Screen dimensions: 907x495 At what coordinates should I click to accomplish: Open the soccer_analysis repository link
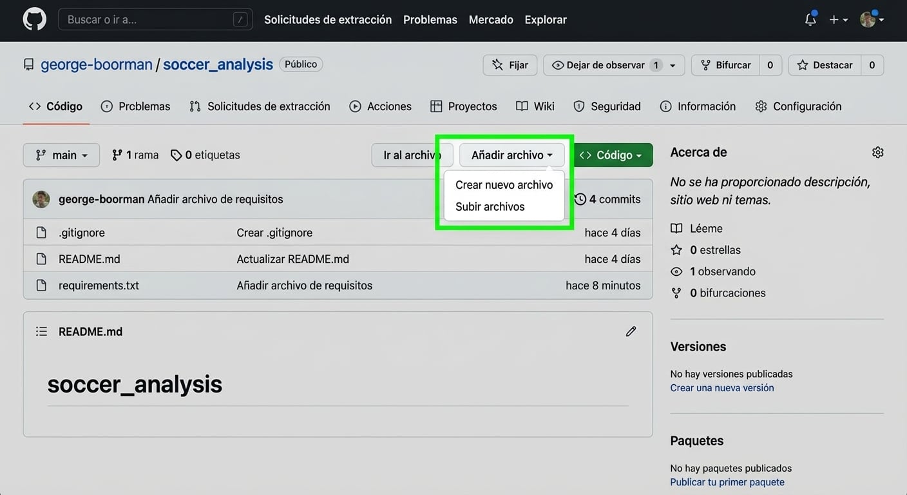(x=218, y=64)
